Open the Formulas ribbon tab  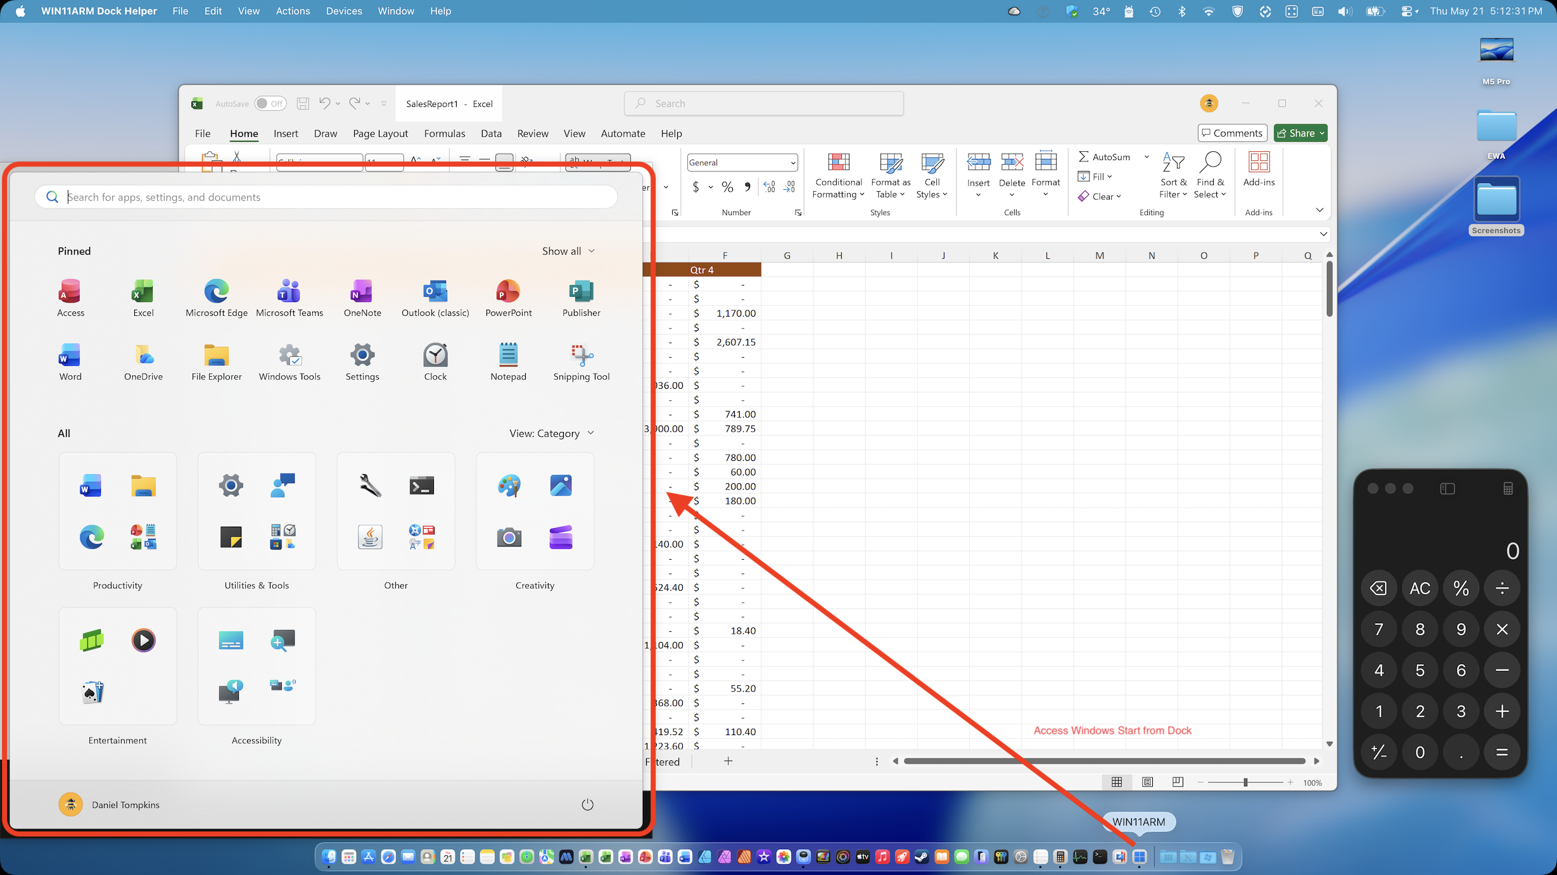[x=445, y=134]
